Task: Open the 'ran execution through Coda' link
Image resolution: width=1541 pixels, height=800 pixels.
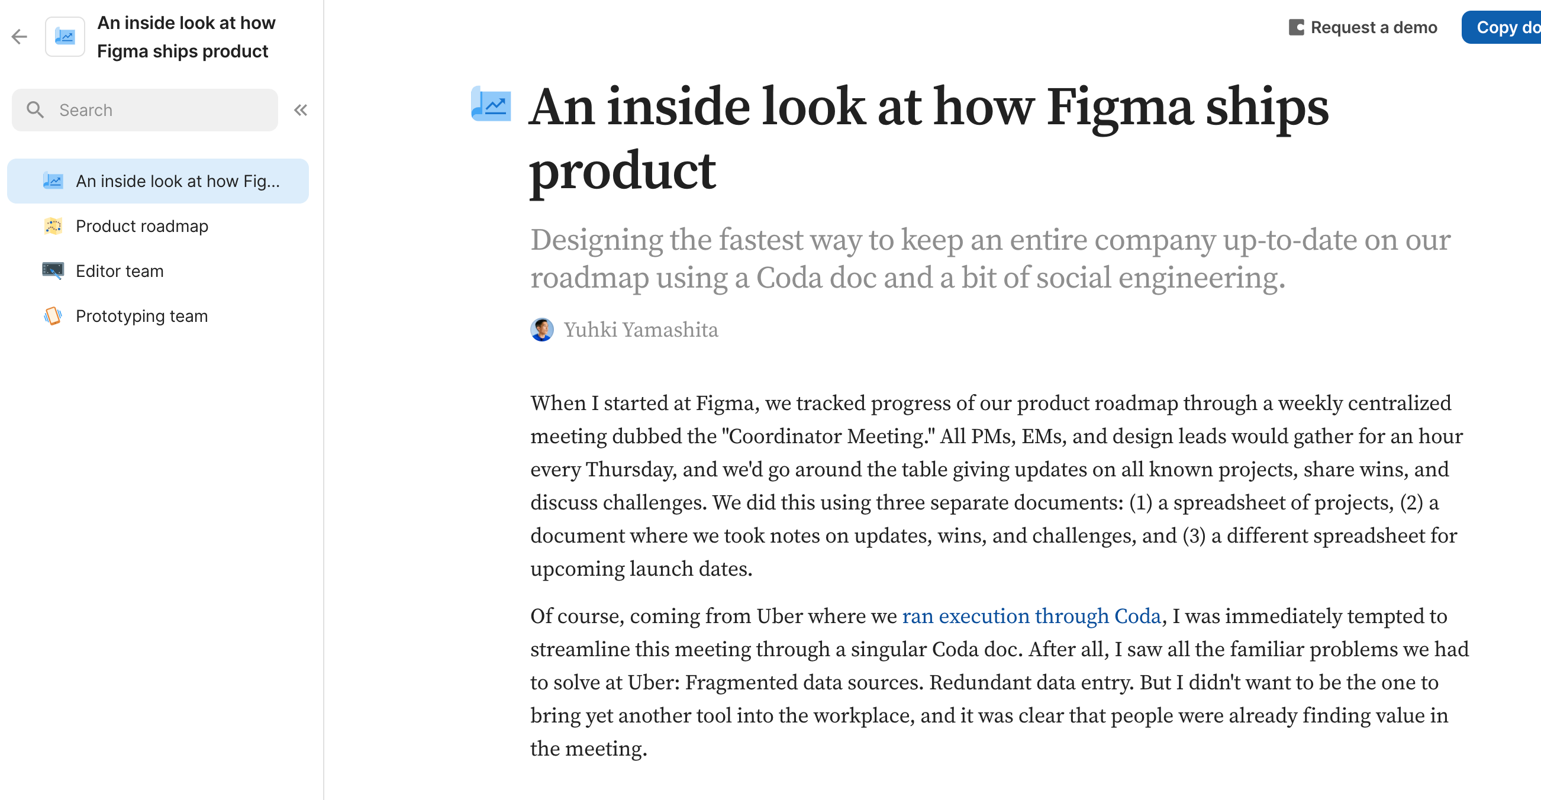Action: coord(1031,617)
